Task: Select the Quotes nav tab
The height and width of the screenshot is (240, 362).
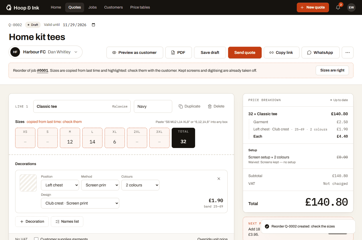Action: tap(75, 7)
